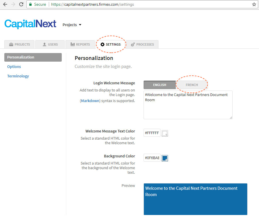259x219 pixels.
Task: Click the 'Customize the site login page.' text
Action: click(x=103, y=67)
